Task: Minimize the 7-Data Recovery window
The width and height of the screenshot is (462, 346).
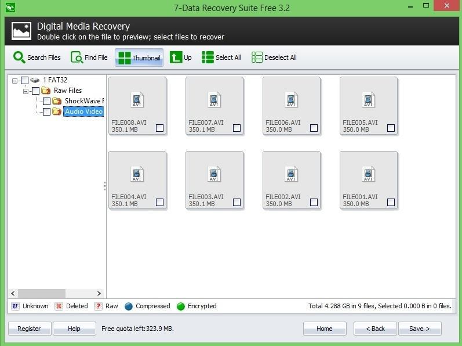Action: pyautogui.click(x=410, y=6)
